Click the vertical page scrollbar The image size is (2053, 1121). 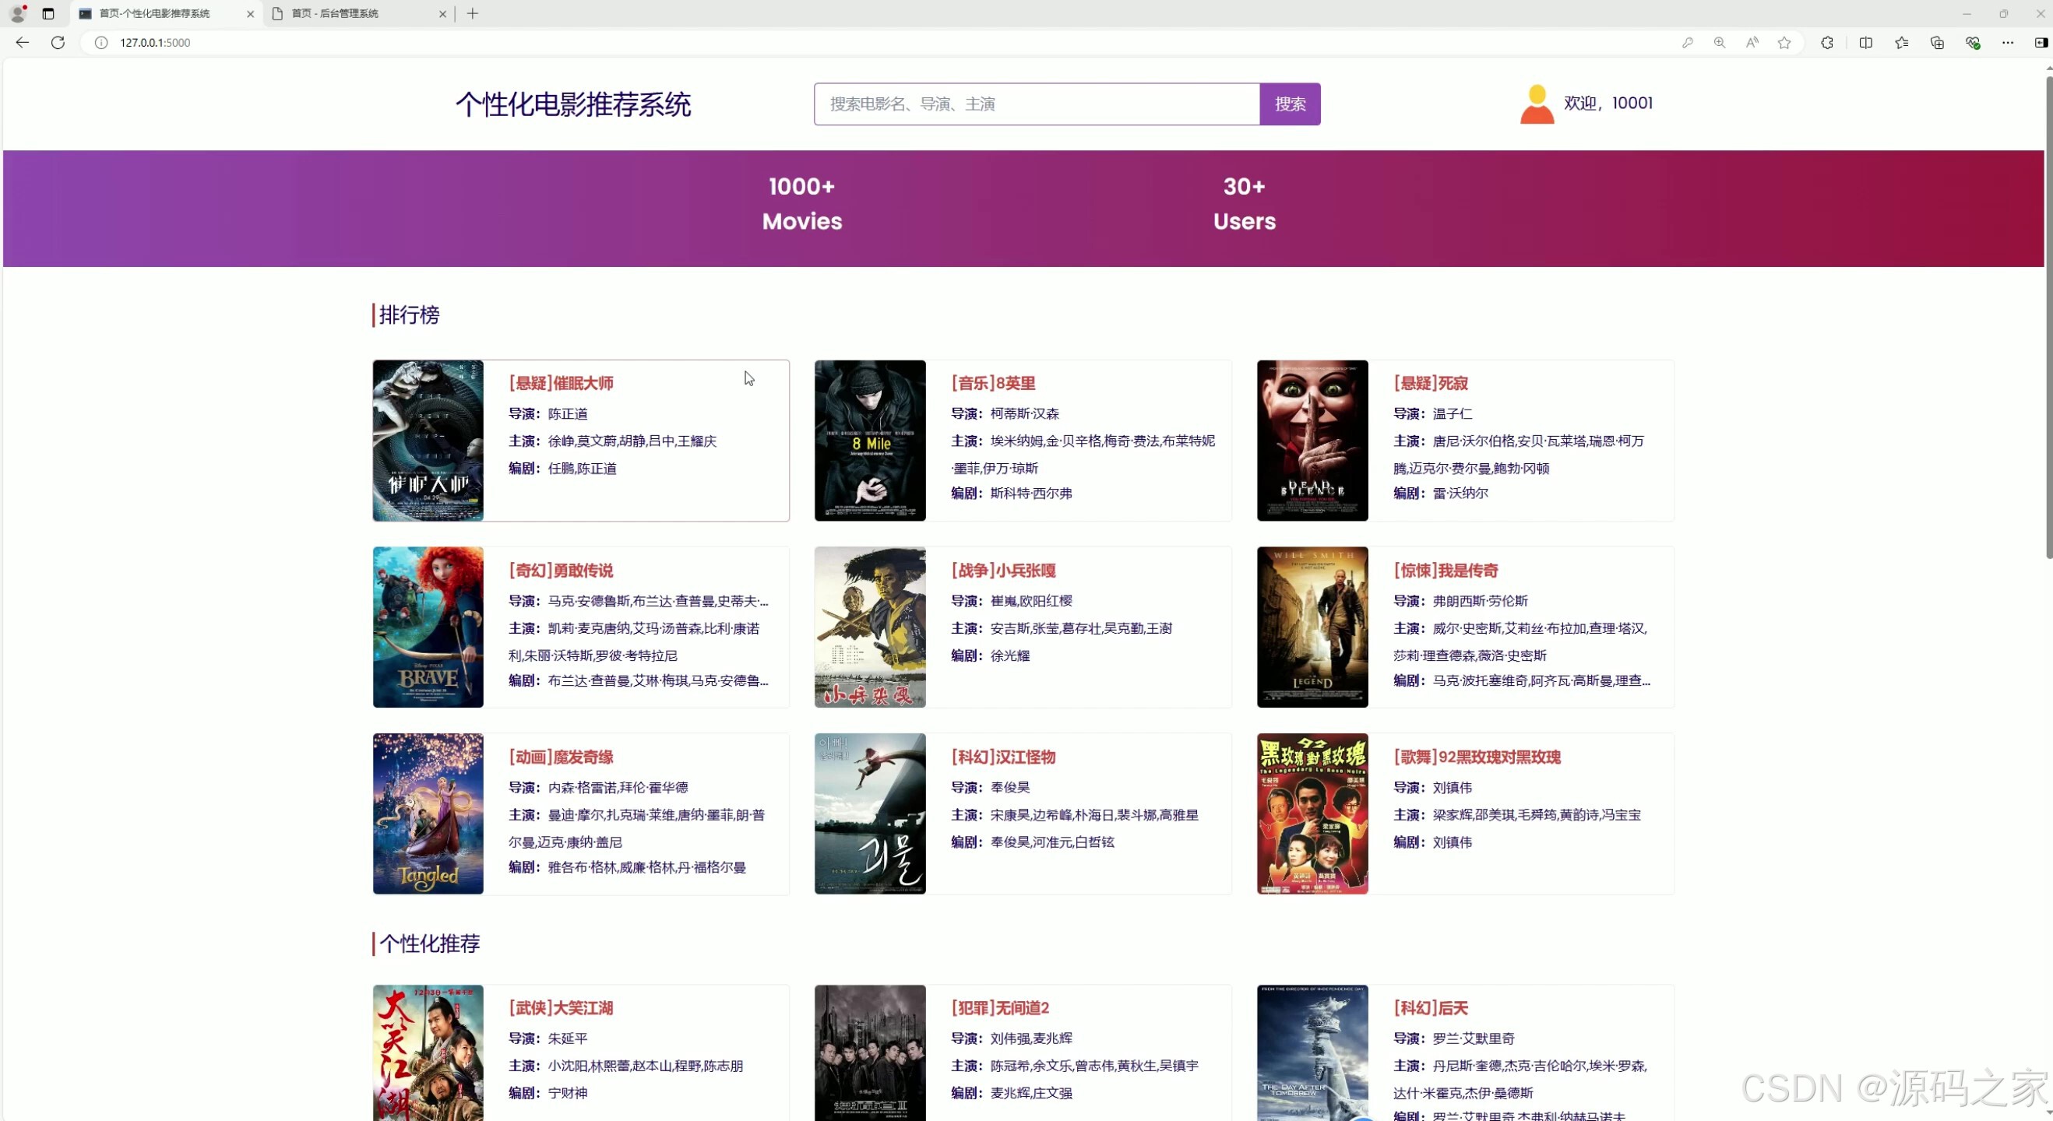[2047, 318]
